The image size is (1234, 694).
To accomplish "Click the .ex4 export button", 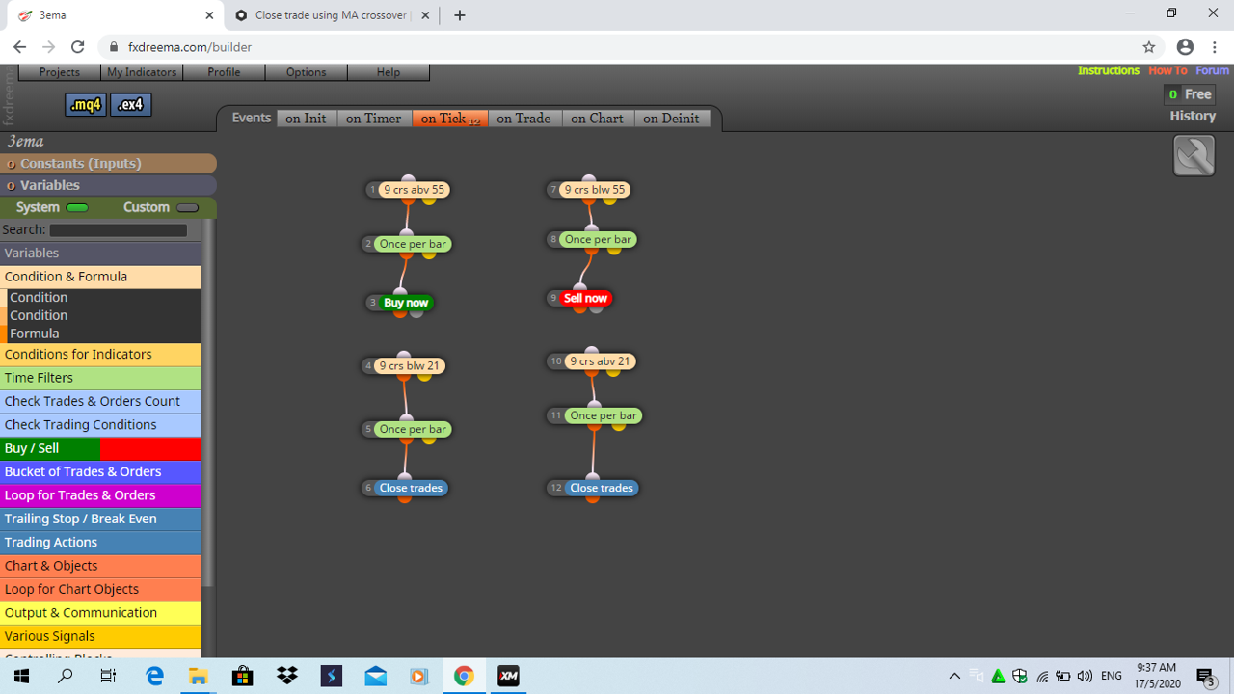I will [x=131, y=105].
